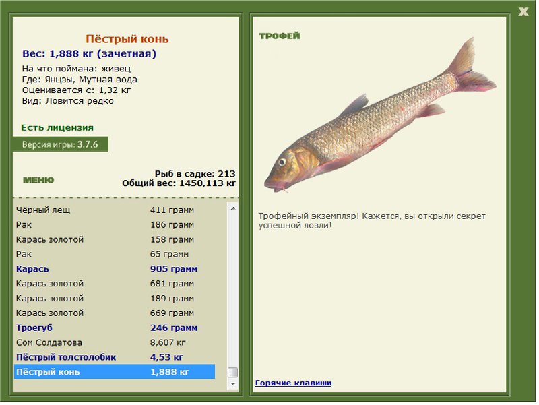Select the Чёрный лещ 411 грамм row
The height and width of the screenshot is (405, 539).
(115, 210)
